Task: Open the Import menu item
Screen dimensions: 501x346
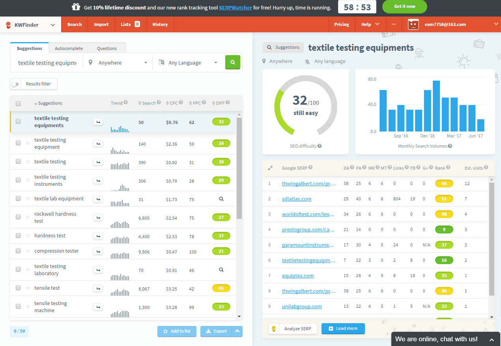Action: coord(101,24)
